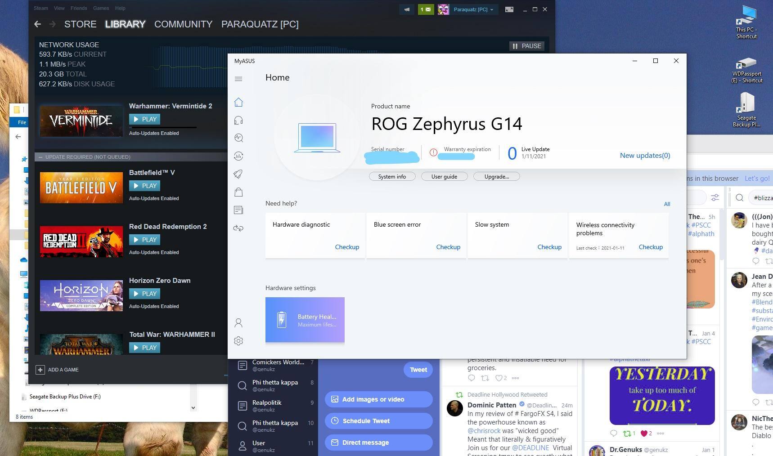
Task: Select the Home icon in MyASUS sidebar
Action: (238, 103)
